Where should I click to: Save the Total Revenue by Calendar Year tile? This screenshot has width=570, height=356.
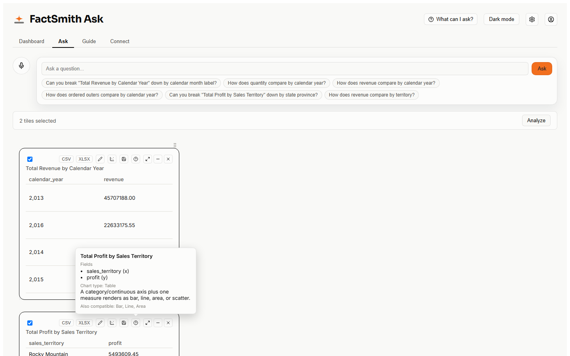click(x=124, y=159)
